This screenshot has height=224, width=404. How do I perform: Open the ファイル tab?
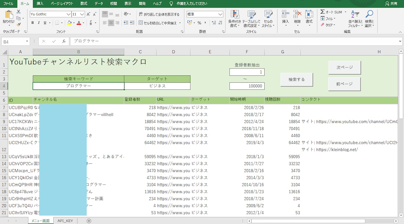click(x=8, y=4)
